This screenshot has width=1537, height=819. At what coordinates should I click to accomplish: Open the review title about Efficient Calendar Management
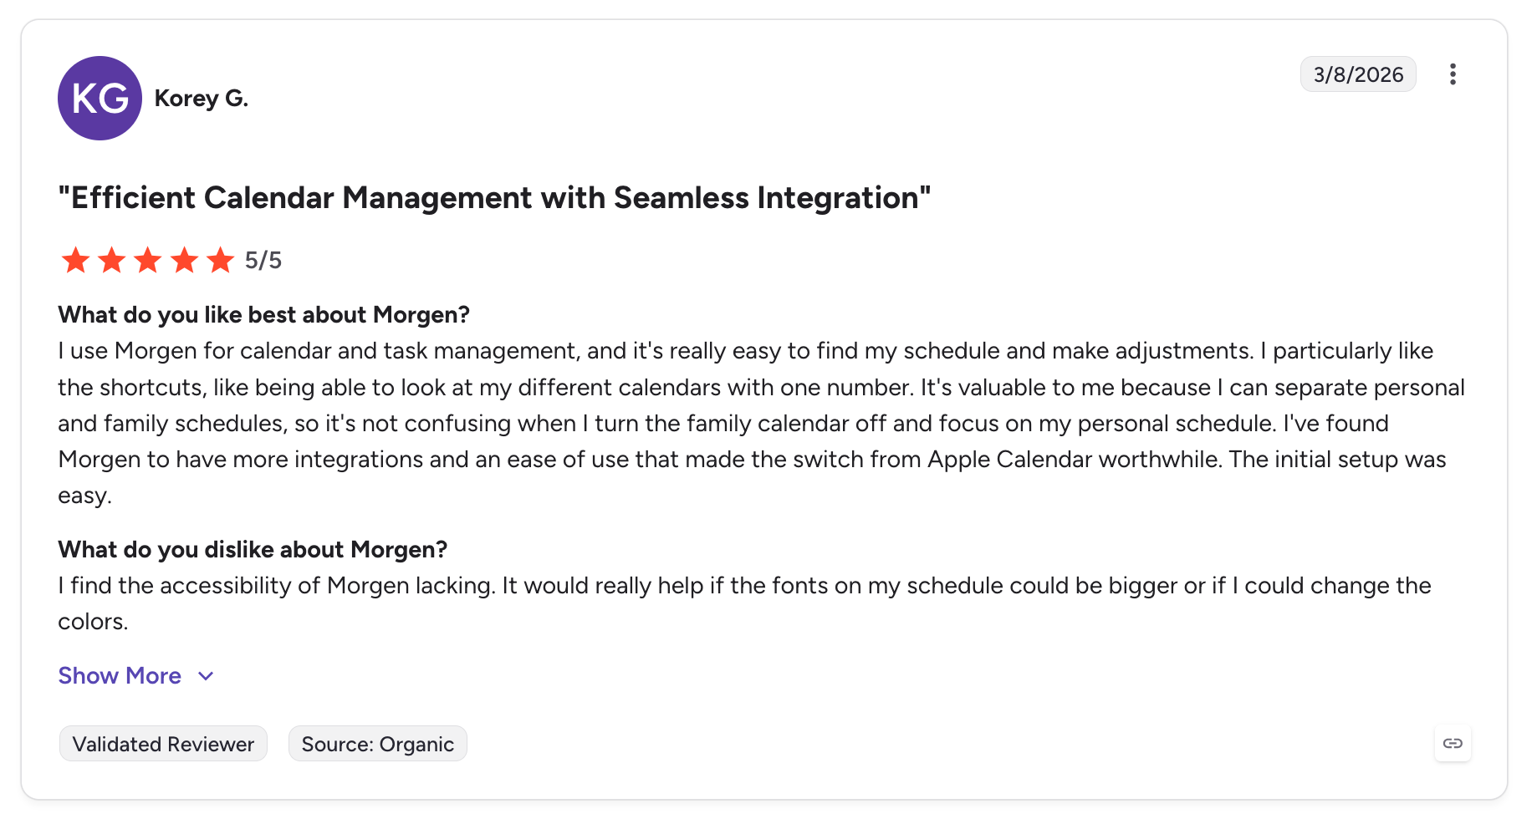(494, 198)
